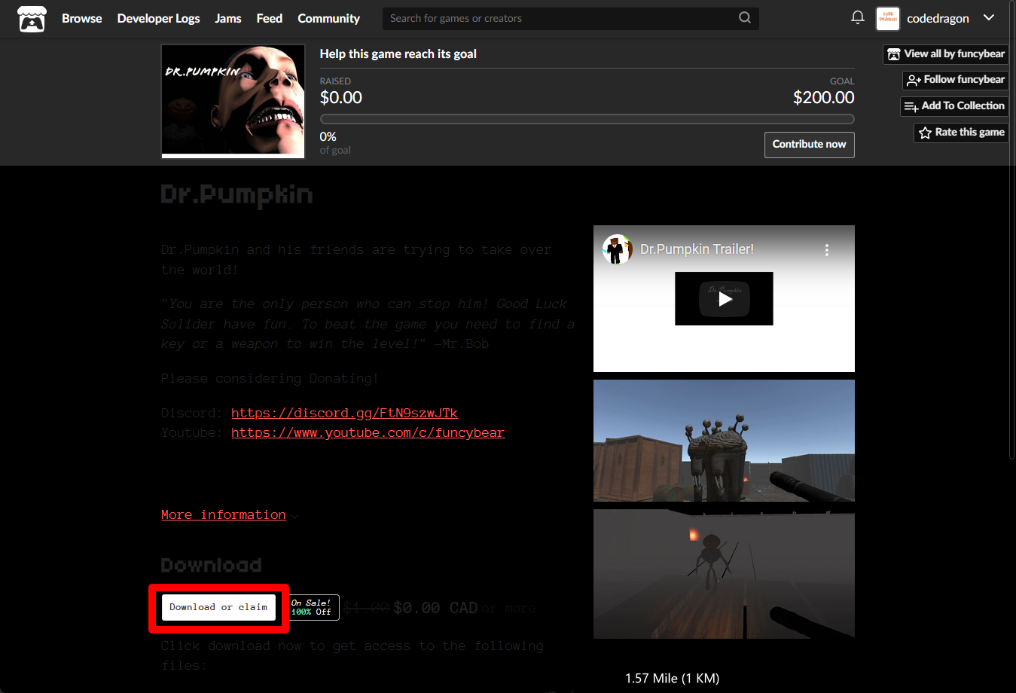Image resolution: width=1016 pixels, height=693 pixels.
Task: Play the Dr.Pumpkin trailer video
Action: (x=724, y=299)
